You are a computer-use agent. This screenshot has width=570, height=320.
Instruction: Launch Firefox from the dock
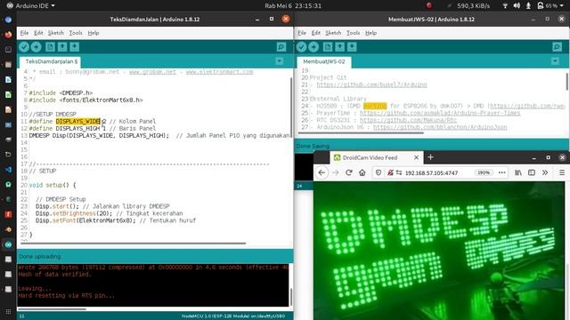click(x=8, y=35)
